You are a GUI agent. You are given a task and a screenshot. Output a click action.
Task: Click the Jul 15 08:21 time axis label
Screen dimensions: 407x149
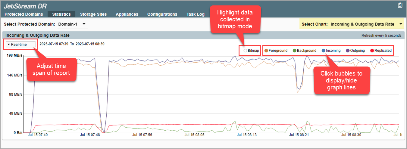299,135
